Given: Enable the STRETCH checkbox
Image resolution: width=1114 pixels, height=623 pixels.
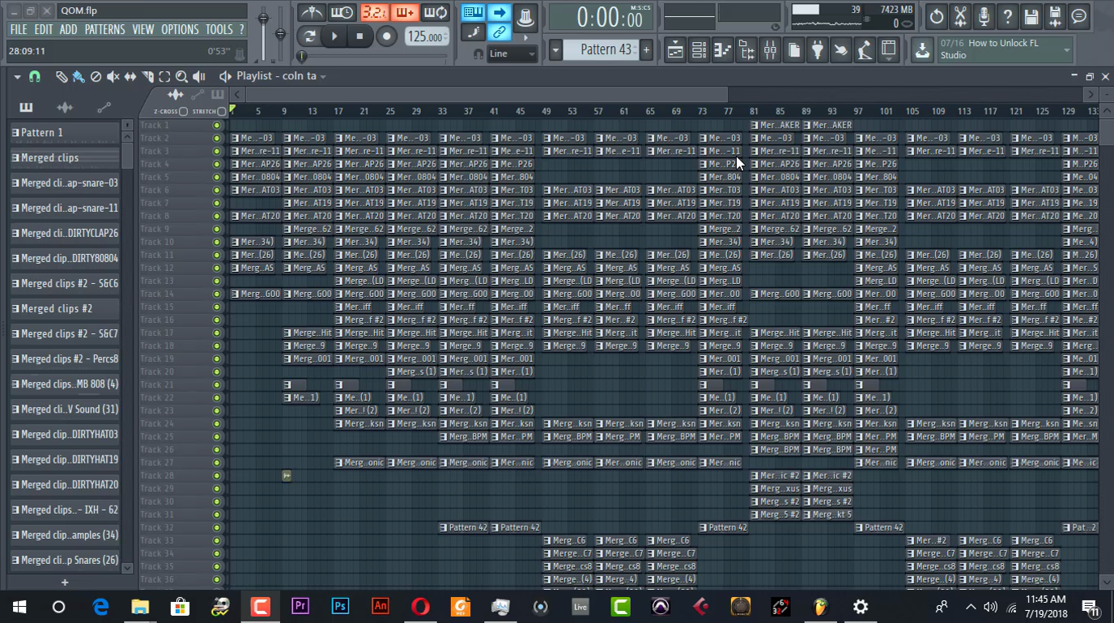Looking at the screenshot, I should pos(222,112).
